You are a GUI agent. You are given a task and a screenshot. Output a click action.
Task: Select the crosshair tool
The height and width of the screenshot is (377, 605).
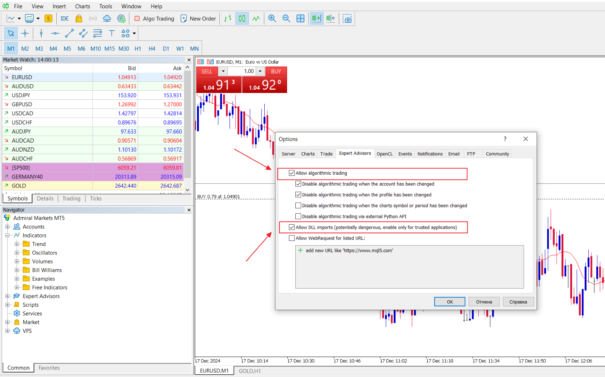25,33
